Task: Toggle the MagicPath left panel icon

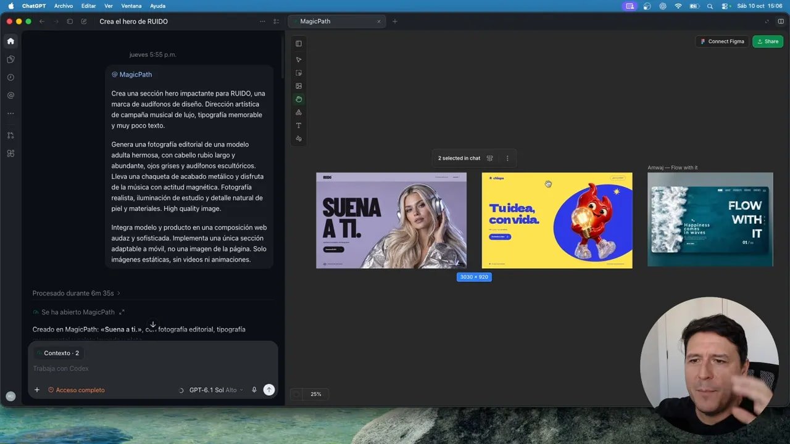Action: [299, 43]
